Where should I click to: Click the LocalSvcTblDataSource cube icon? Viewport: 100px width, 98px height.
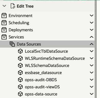[20, 51]
